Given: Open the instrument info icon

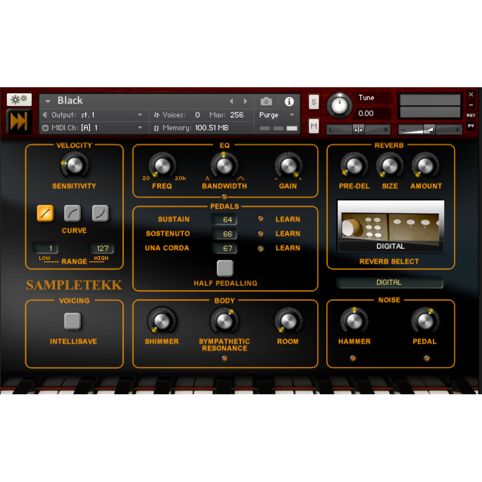Looking at the screenshot, I should (x=289, y=101).
